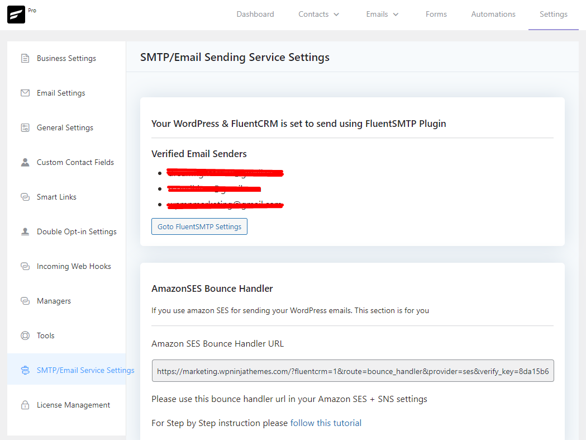Screen dimensions: 586x440
Task: Click the General Settings icon
Action: point(25,127)
